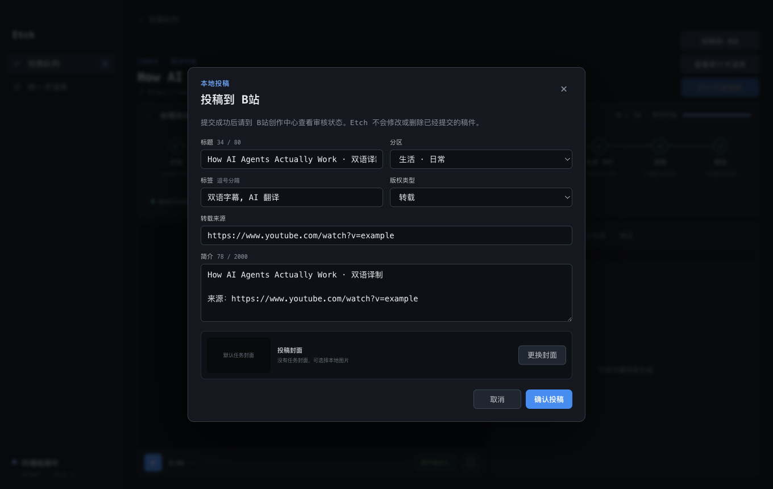The image size is (773, 489).
Task: Click the 取消 button
Action: pyautogui.click(x=497, y=399)
